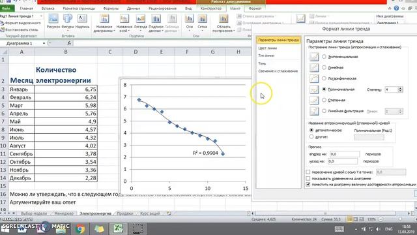Switch to the Главная ribbon tab
The image size is (417, 235).
[26, 8]
